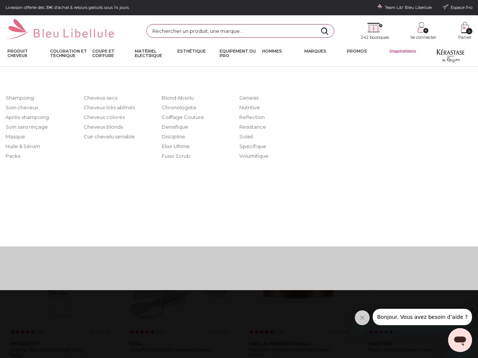Go to Nutritive range
478x358 pixels.
click(x=249, y=107)
